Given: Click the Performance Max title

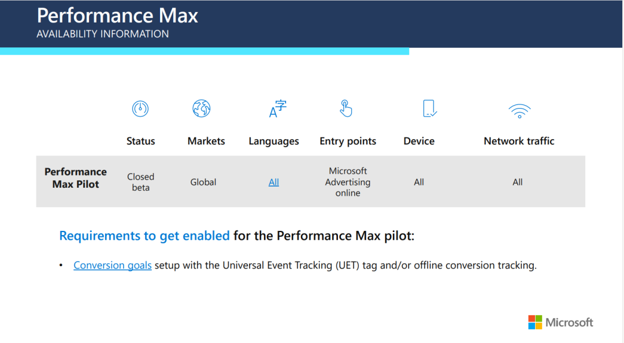Looking at the screenshot, I should [x=117, y=16].
